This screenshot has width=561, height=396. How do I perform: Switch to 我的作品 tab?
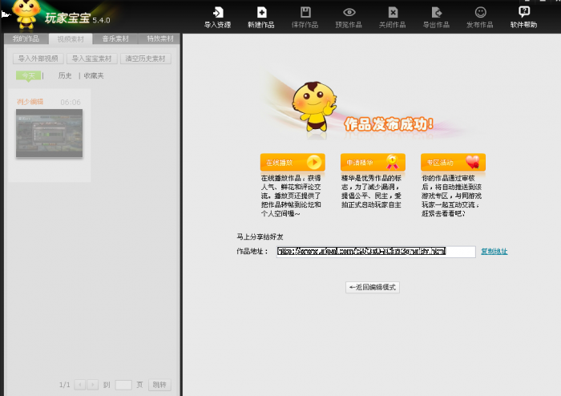point(26,38)
